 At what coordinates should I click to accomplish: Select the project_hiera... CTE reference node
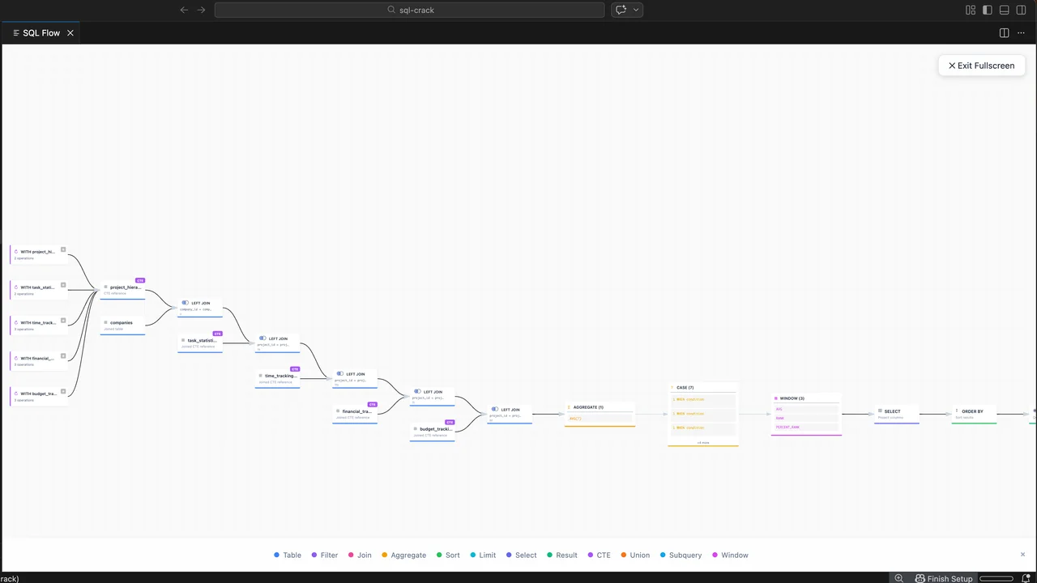123,290
